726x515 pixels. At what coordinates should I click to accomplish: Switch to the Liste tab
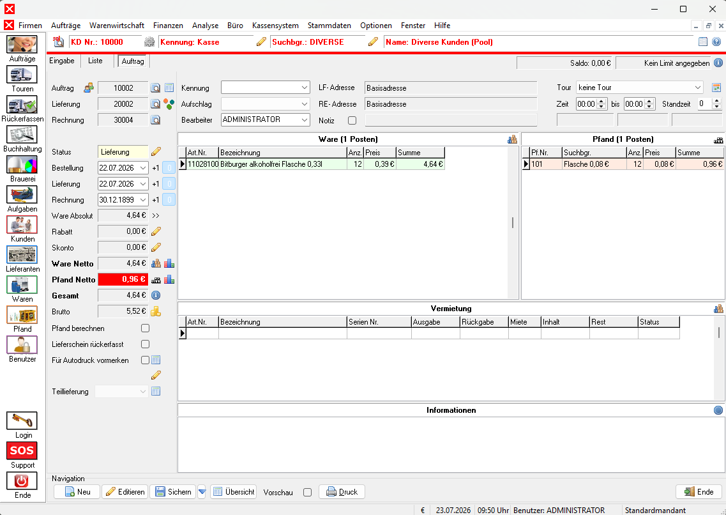coord(95,61)
